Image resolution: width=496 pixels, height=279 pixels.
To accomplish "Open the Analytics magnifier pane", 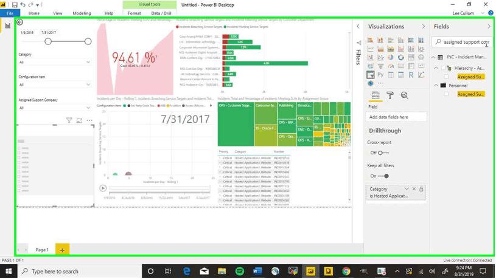I will point(404,95).
